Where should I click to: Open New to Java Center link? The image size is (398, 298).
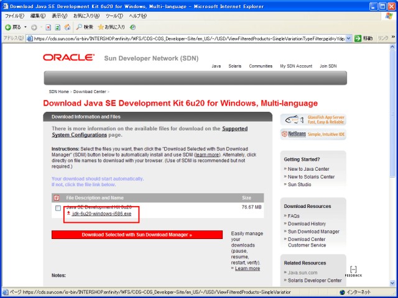click(x=308, y=169)
